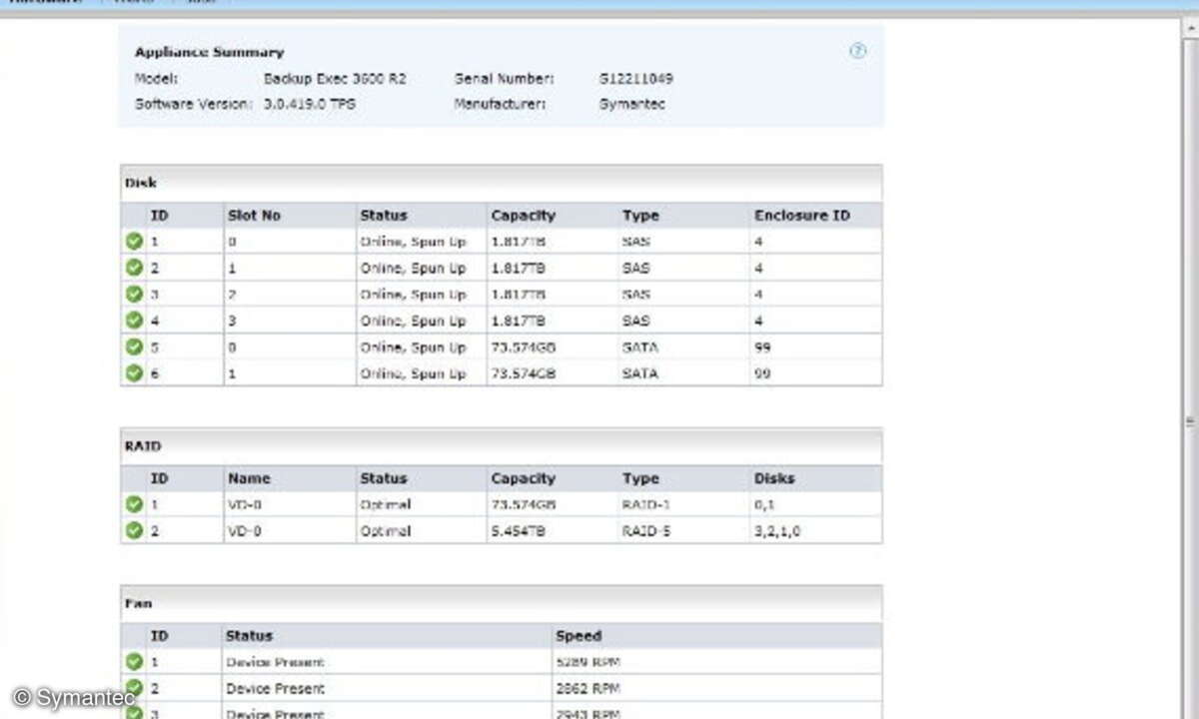Click green status icon for disk ID 6
Viewport: 1199px width, 719px height.
click(134, 372)
